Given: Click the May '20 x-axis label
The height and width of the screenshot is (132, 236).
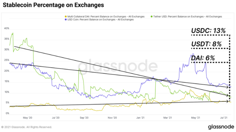Looking at the screenshot, I should coord(27,118).
